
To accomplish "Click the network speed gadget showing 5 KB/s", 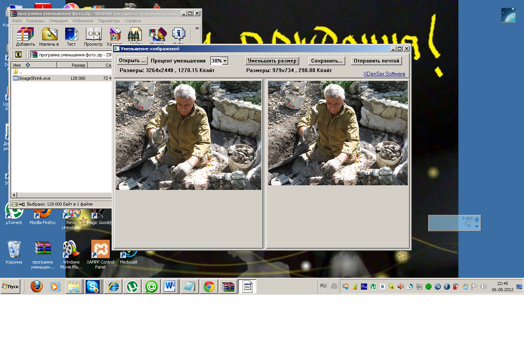I will pyautogui.click(x=454, y=223).
